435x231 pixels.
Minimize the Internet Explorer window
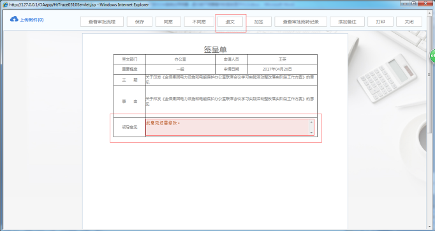[x=405, y=3]
